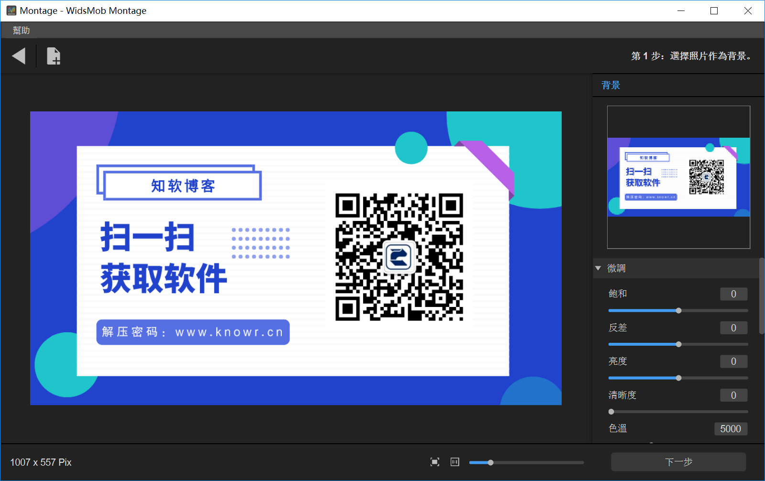
Task: Click the 色溫 value field showing 5000
Action: 731,429
